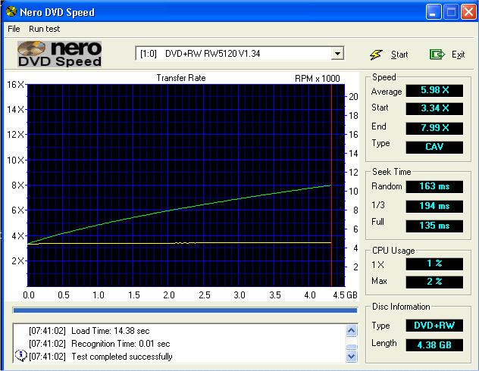Click the blue test progress bar
This screenshot has width=479, height=371.
(x=185, y=310)
